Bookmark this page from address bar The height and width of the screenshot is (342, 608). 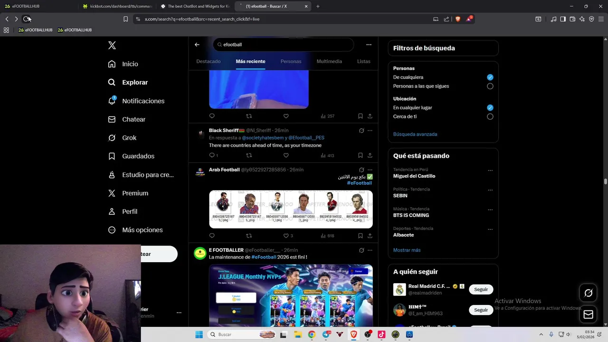pyautogui.click(x=125, y=19)
